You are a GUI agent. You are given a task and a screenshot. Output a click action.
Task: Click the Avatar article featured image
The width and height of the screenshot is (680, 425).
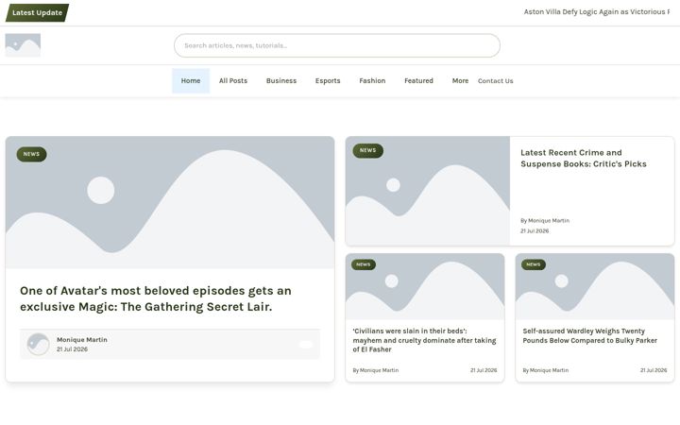170,202
